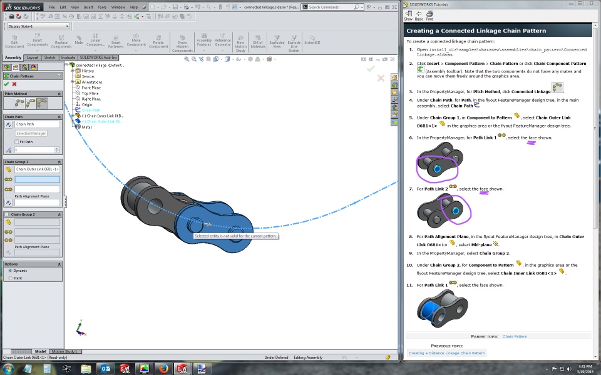Screen dimensions: 601x375
Task: Click the Print button in the Tutorials window
Action: 429,16
